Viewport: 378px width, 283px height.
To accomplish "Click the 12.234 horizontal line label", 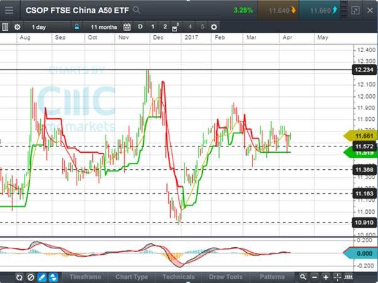I will (364, 70).
